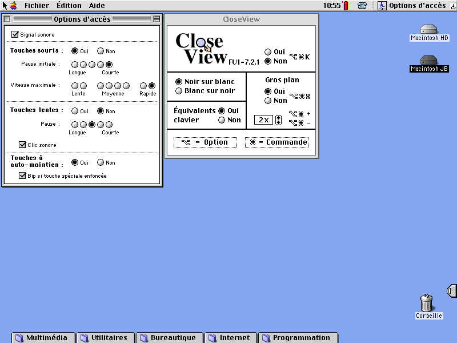Toggle the Clic sonore checkbox
Viewport: 457px width, 343px height.
tap(22, 145)
